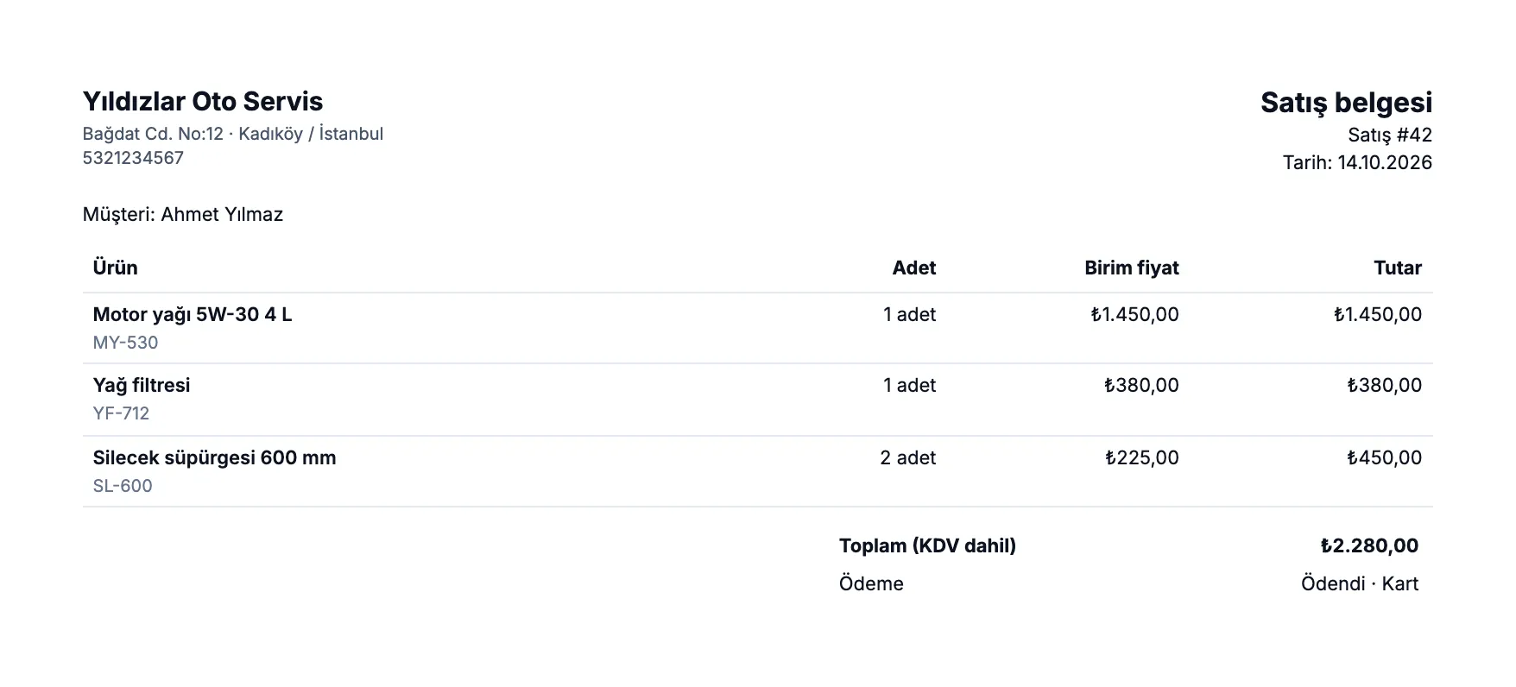1516x687 pixels.
Task: Select the Motor yağı 5W-30 4 L row
Action: [758, 328]
